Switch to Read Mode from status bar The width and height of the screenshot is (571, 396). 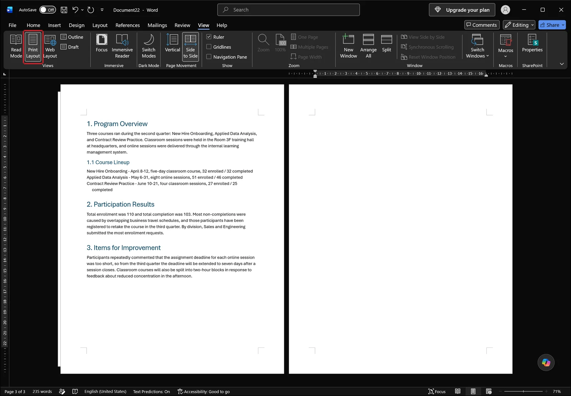click(x=458, y=391)
